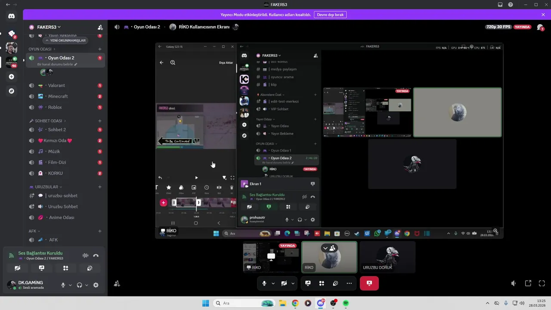
Task: Open soundboard in the sidebar voice panel
Action: coord(90,268)
